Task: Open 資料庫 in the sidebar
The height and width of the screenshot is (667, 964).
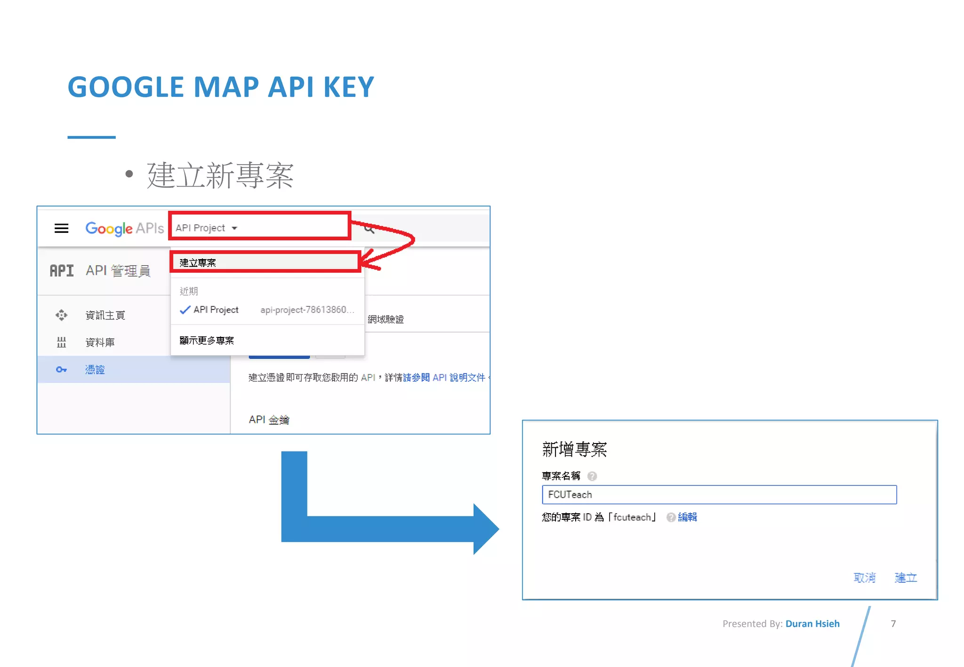Action: [100, 342]
